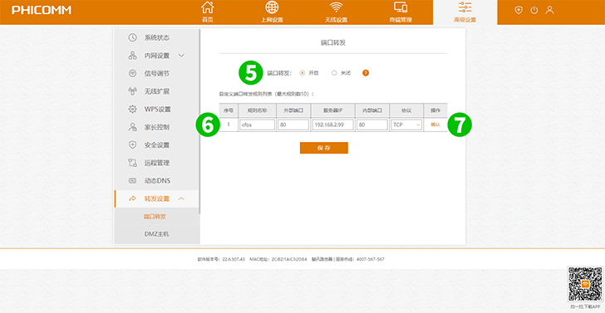Screen dimensions: 605x313
Task: Open the home page icon
Action: [x=208, y=7]
